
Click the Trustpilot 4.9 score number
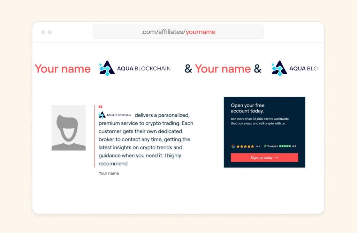coord(294,146)
